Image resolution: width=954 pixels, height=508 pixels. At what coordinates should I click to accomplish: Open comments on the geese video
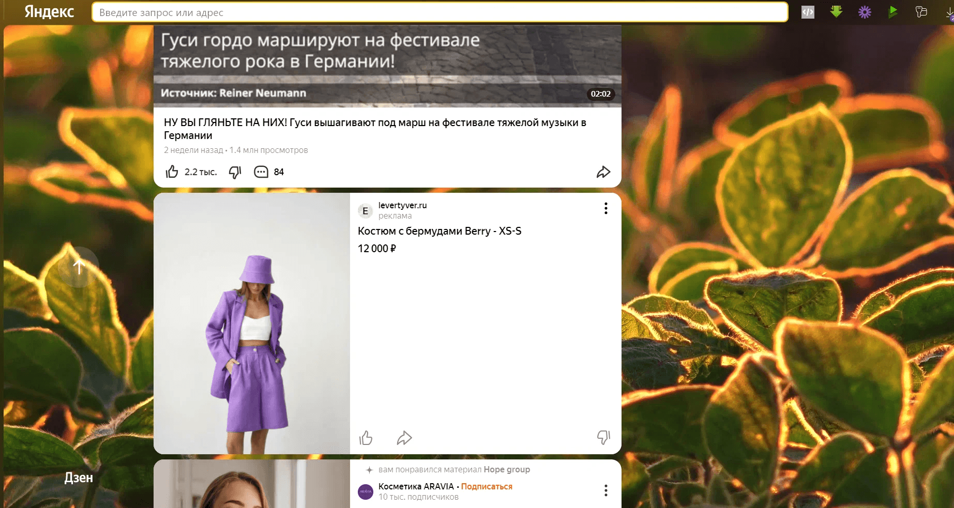tap(261, 172)
